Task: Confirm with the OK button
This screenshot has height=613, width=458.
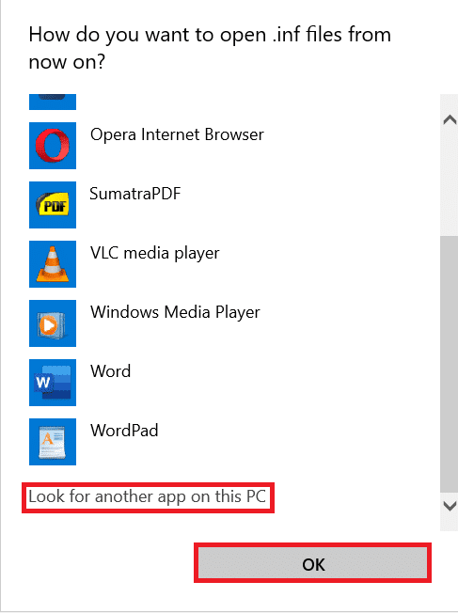Action: pos(313,563)
